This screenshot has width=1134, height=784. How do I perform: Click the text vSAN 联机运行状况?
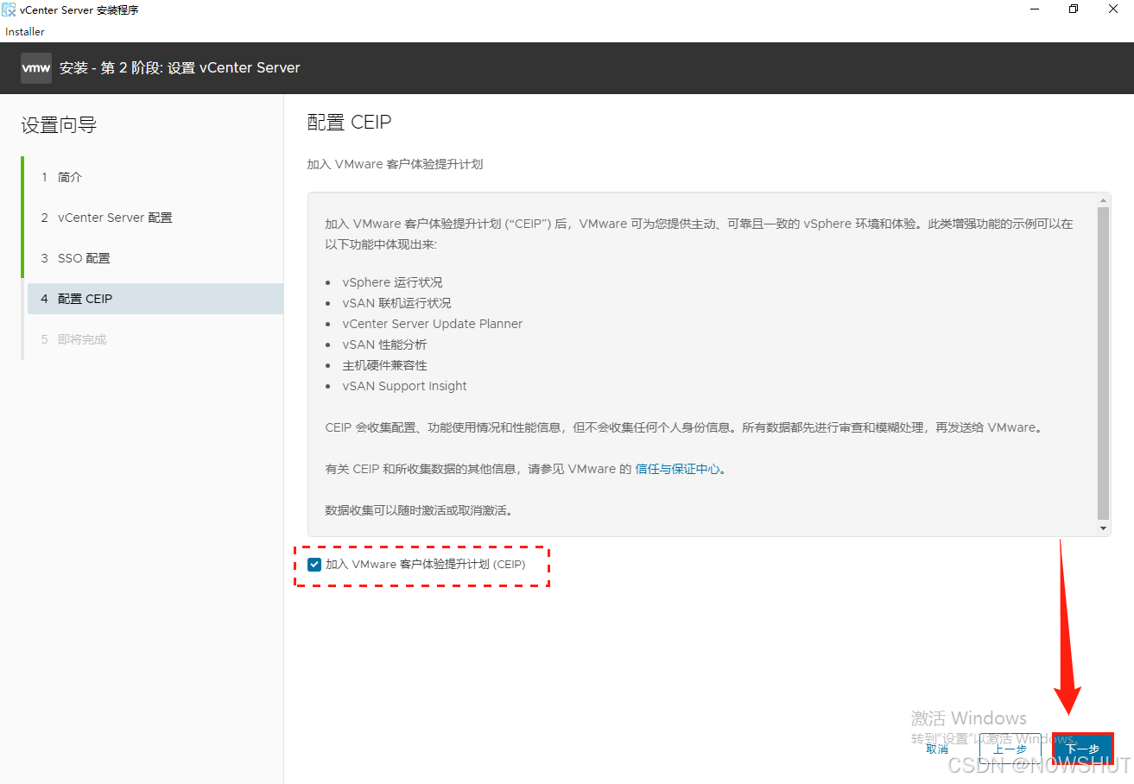pyautogui.click(x=396, y=303)
